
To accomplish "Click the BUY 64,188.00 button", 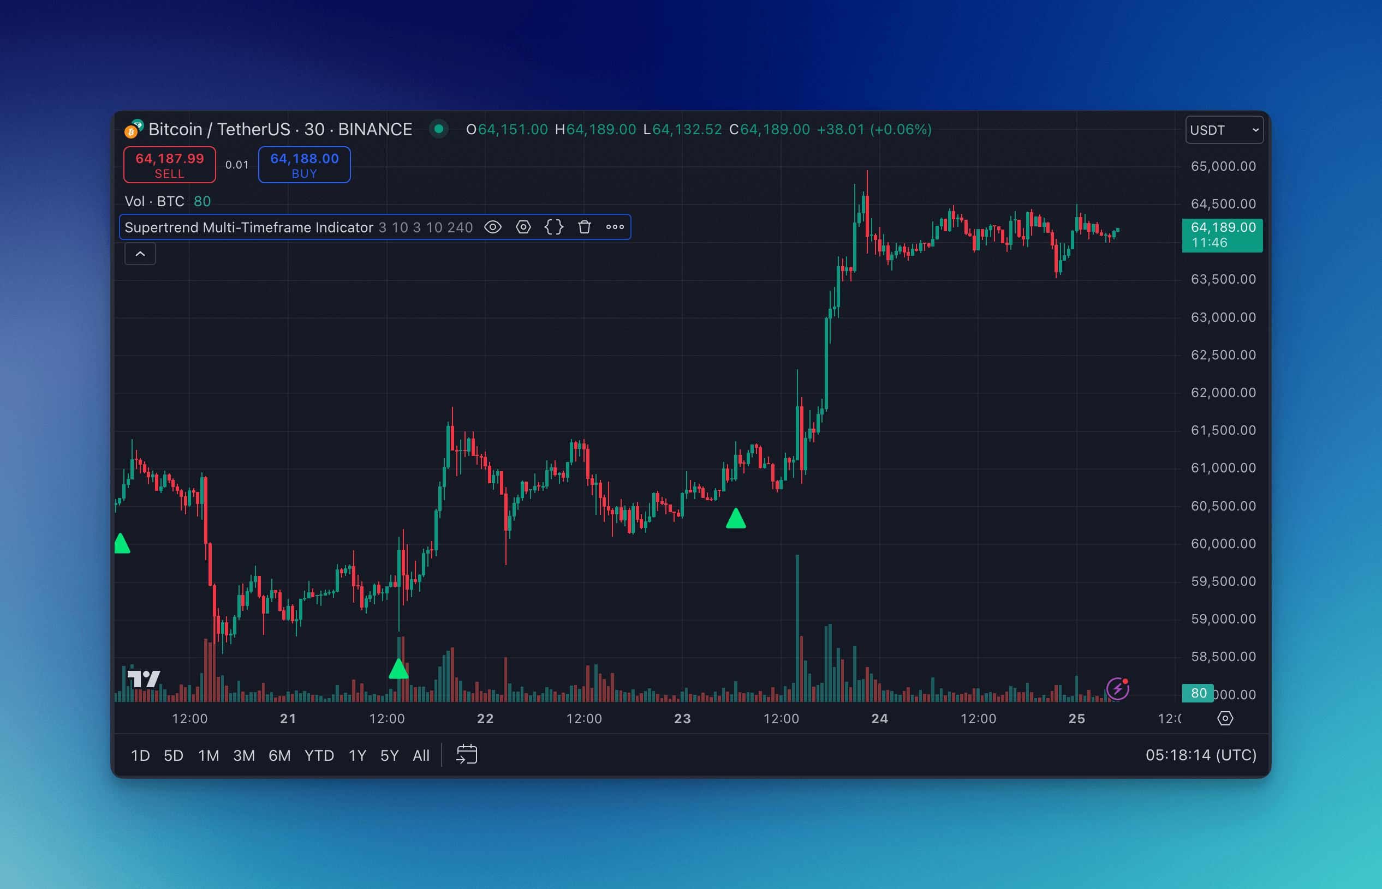I will (x=304, y=165).
